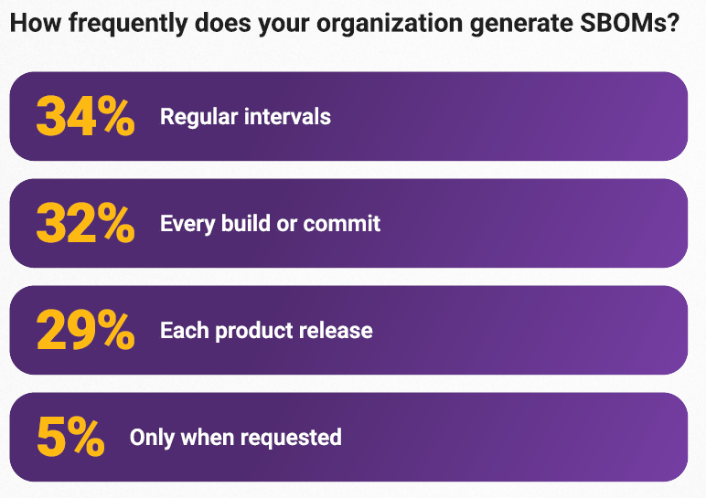Click the word "release" in the third card
The height and width of the screenshot is (498, 706).
336,330
